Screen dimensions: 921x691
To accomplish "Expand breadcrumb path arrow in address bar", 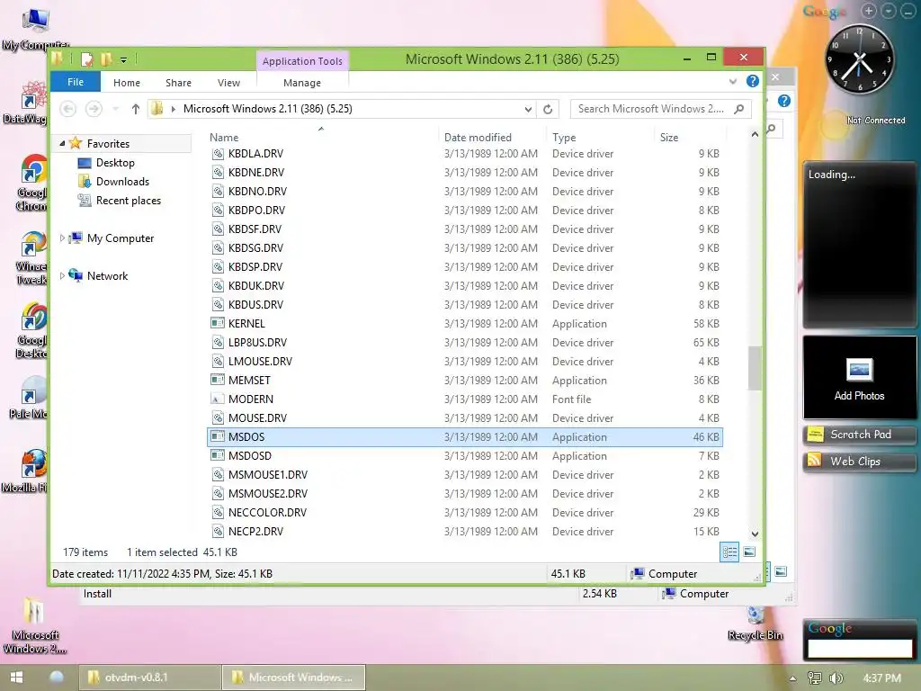I will point(174,109).
